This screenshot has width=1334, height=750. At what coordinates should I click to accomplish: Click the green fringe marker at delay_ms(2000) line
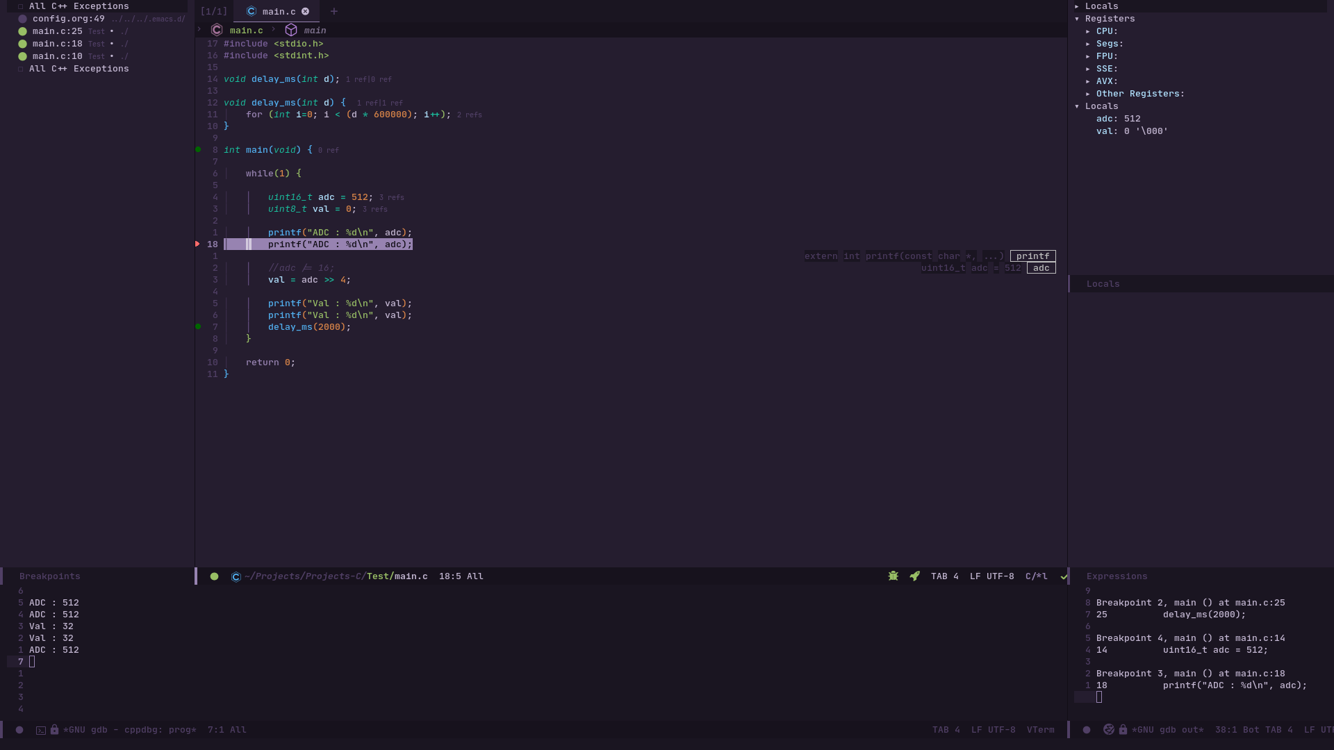198,326
